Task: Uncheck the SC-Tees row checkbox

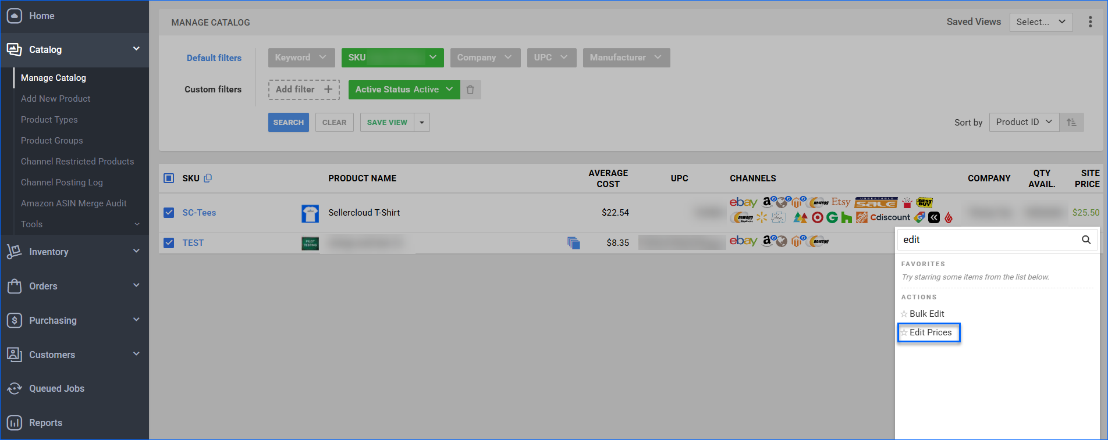Action: tap(169, 213)
